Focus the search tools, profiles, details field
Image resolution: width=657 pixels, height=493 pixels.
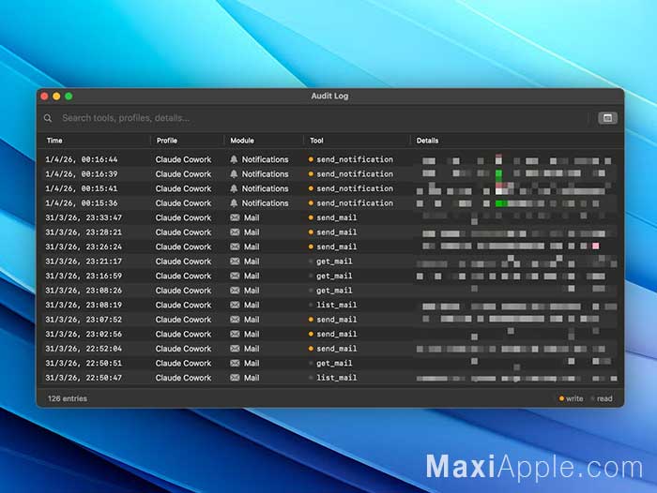point(323,118)
